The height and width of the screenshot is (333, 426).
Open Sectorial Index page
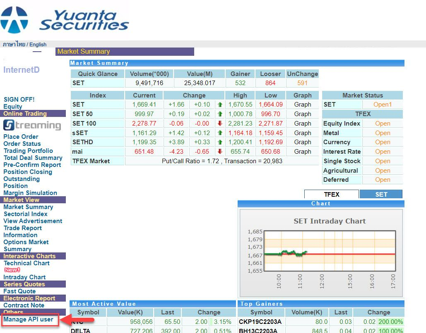pos(26,214)
